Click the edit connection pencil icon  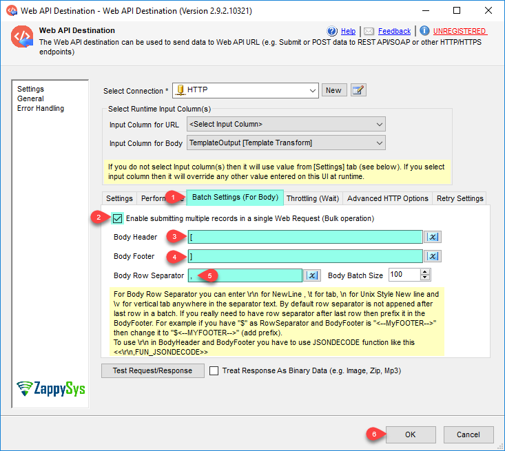click(x=358, y=90)
